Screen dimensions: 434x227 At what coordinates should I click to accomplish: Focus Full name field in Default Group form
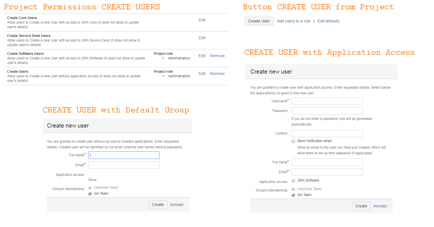coord(124,155)
